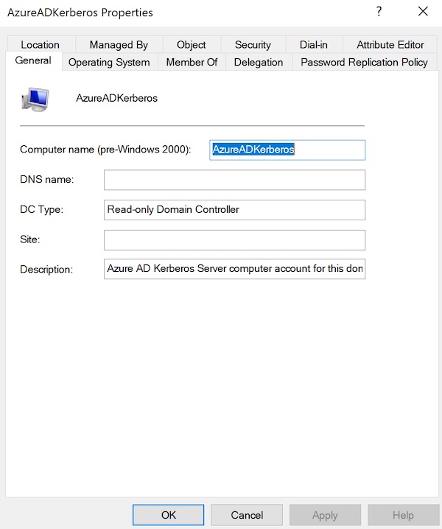Confirm with the OK button
The width and height of the screenshot is (442, 529).
[169, 515]
